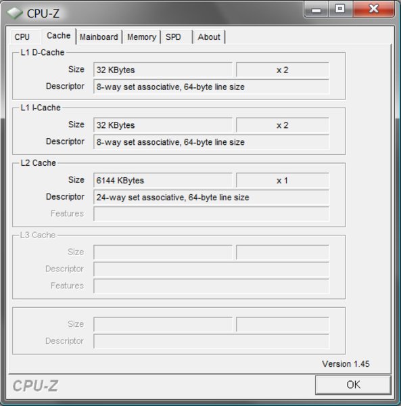The width and height of the screenshot is (401, 406).
Task: Select the L1 D-Cache descriptor field
Action: click(212, 87)
